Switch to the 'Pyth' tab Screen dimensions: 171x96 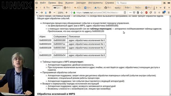(x=149, y=8)
